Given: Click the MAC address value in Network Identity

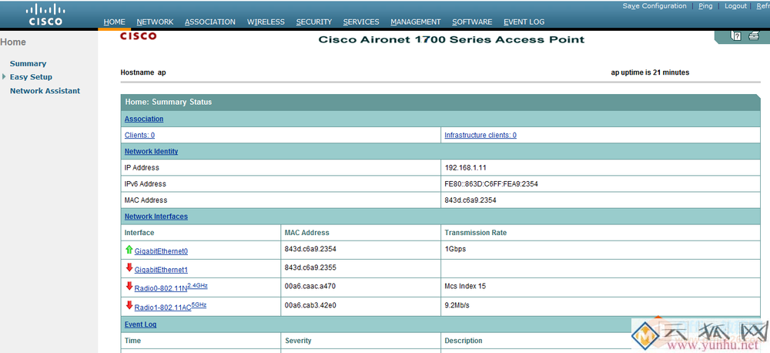Looking at the screenshot, I should pyautogui.click(x=471, y=200).
